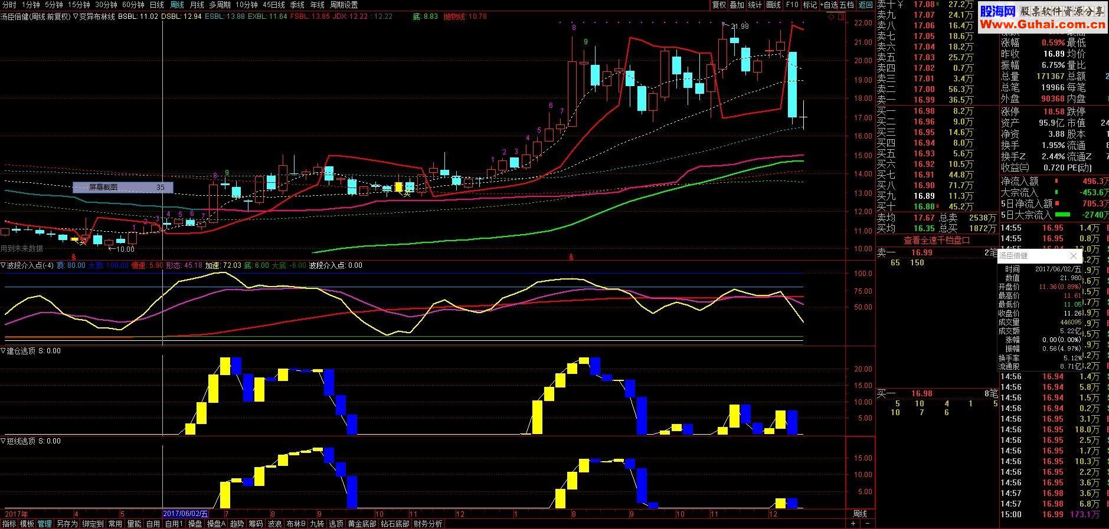Viewport: 1109px width, 529px height.
Task: Select the 布林B template
Action: click(x=296, y=524)
